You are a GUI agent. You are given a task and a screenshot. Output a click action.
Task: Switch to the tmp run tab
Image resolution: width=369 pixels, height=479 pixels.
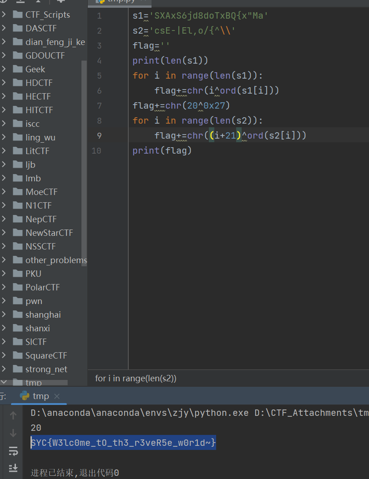(x=40, y=396)
